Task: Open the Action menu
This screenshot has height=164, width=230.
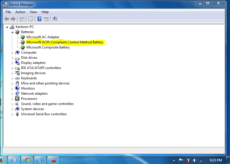Action: 20,12
